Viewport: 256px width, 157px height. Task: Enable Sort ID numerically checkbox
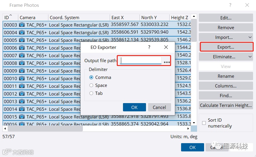pos(204,123)
